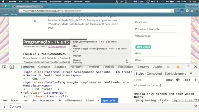This screenshot has height=112, width=199.
Task: Open the Votuporanga city link
Action: pos(143,36)
